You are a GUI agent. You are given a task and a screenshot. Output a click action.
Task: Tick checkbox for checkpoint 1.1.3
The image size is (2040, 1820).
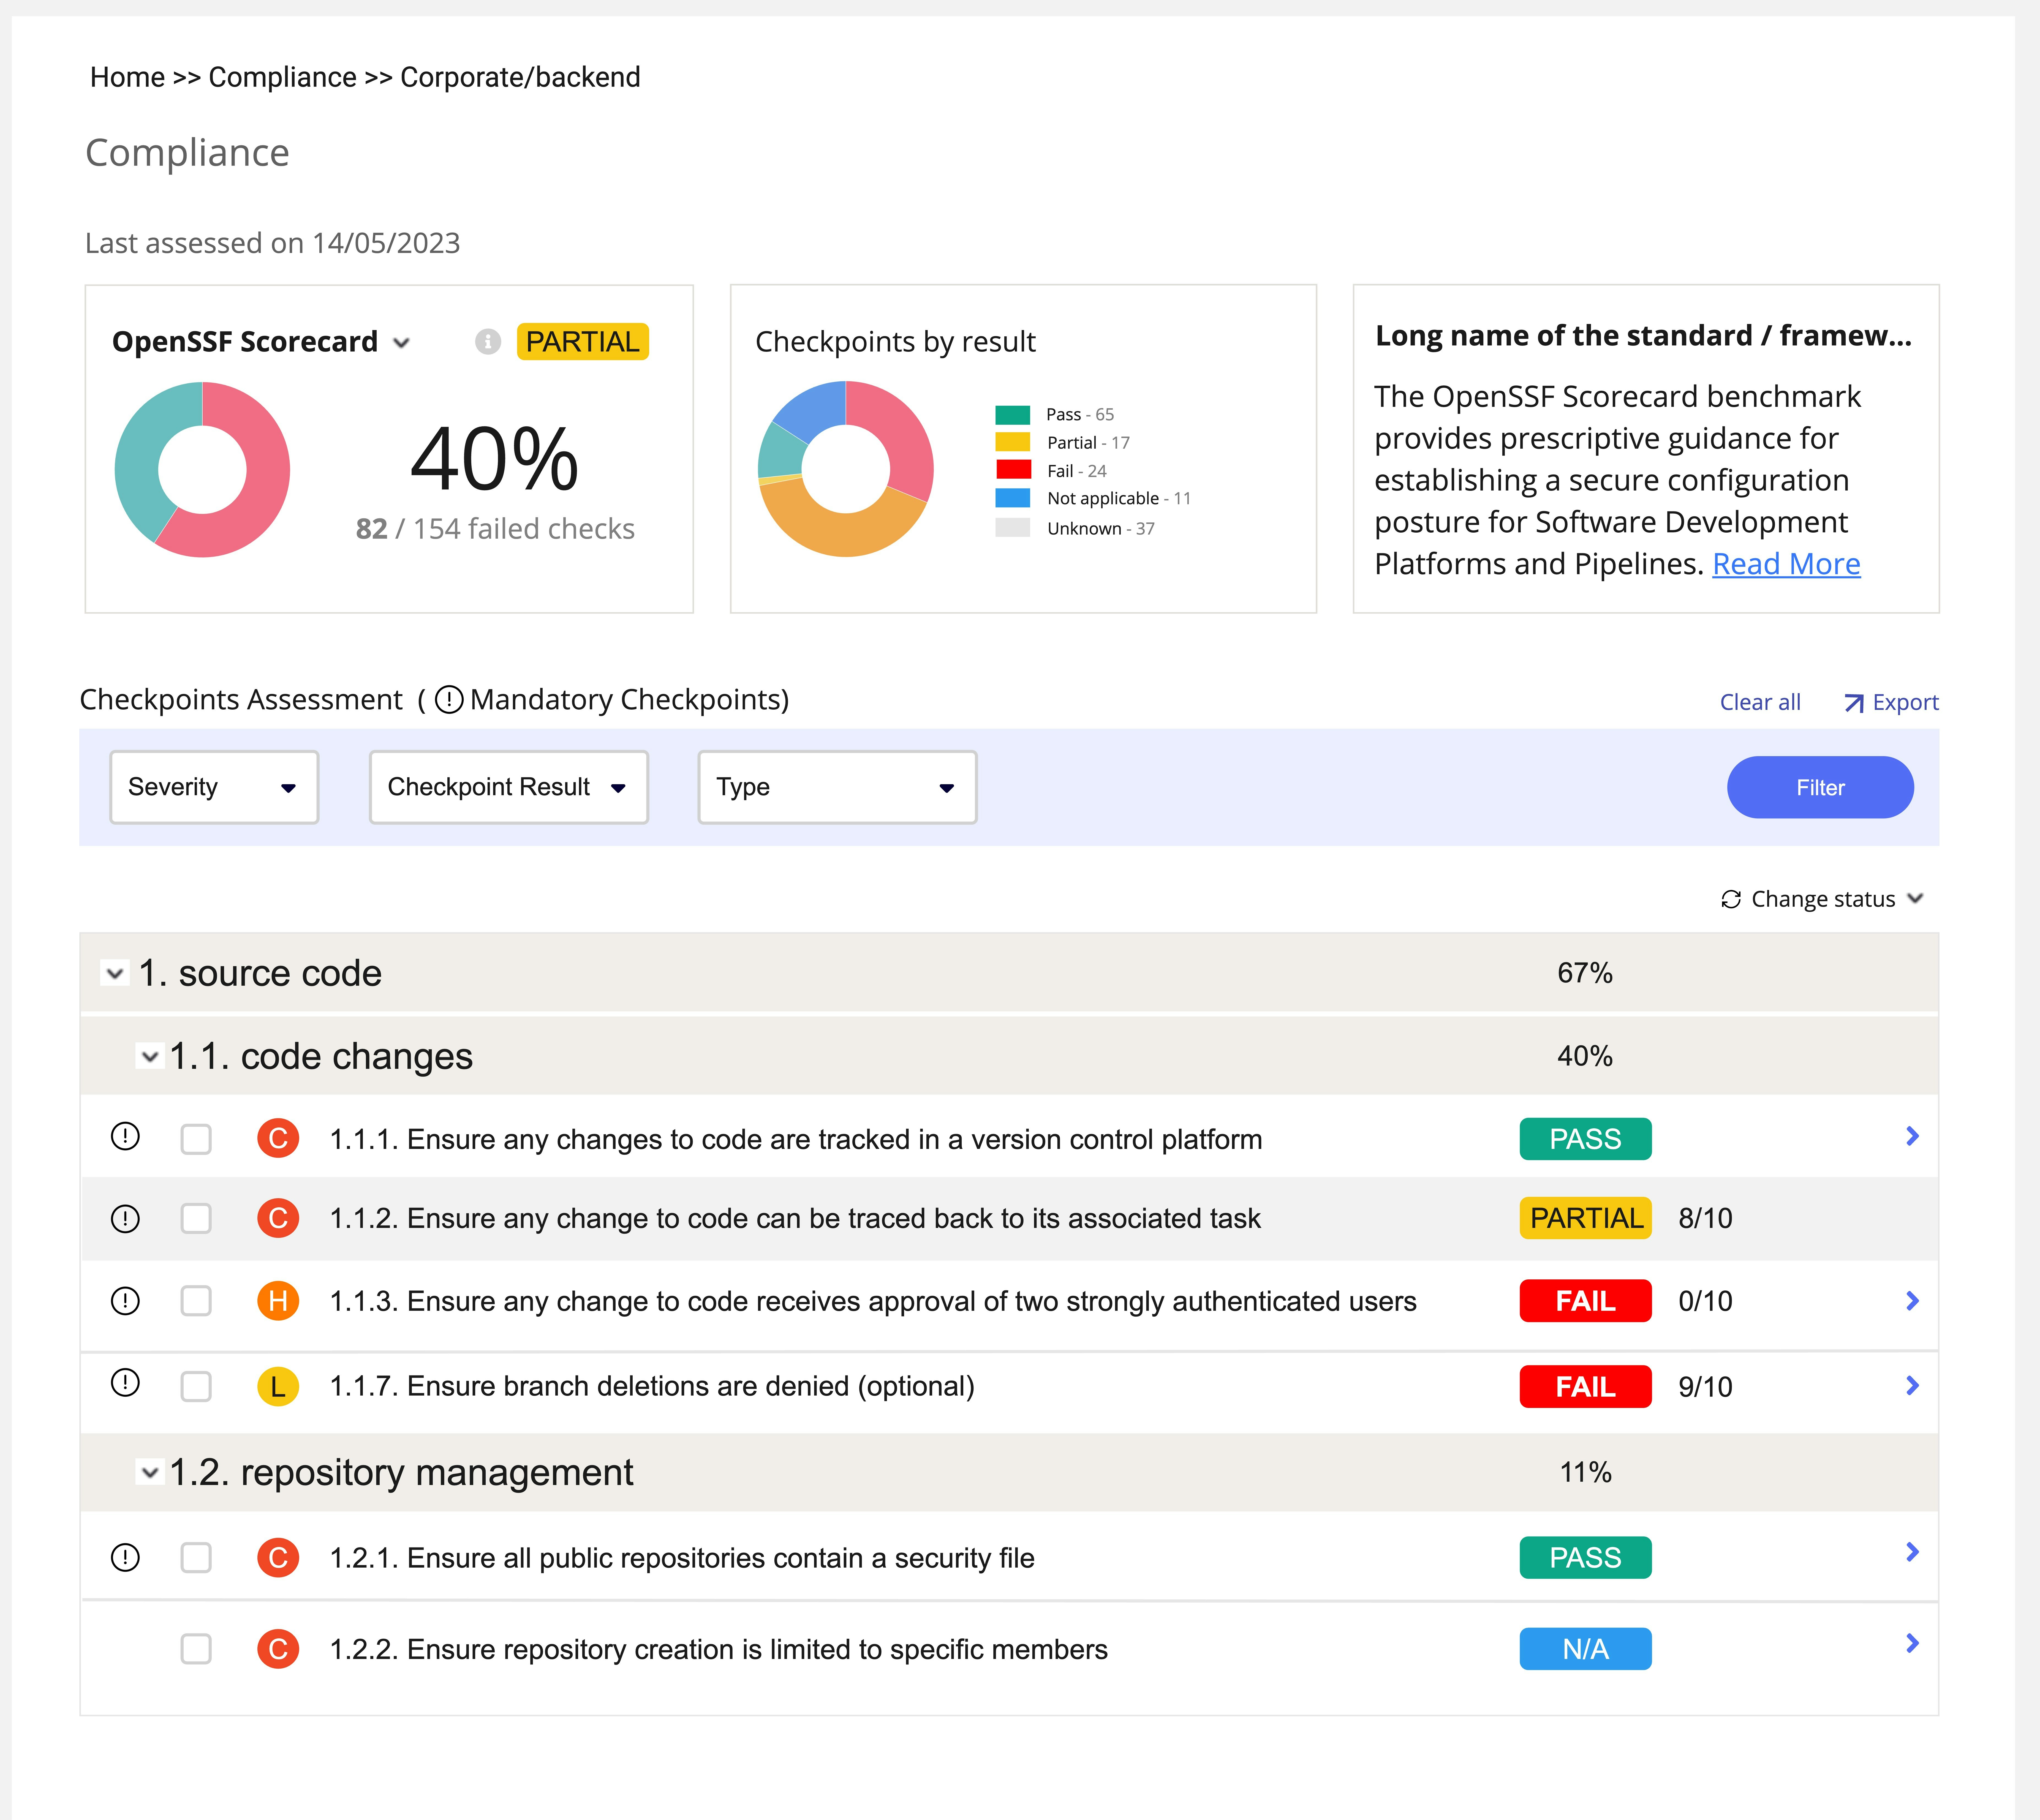[x=196, y=1301]
